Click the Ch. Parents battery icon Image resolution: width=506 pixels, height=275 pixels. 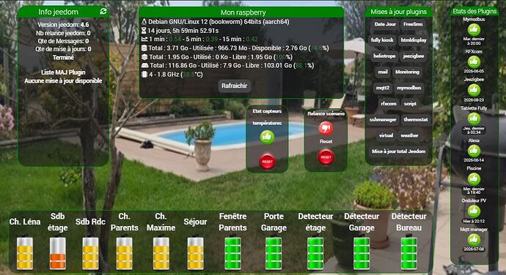coord(124,253)
